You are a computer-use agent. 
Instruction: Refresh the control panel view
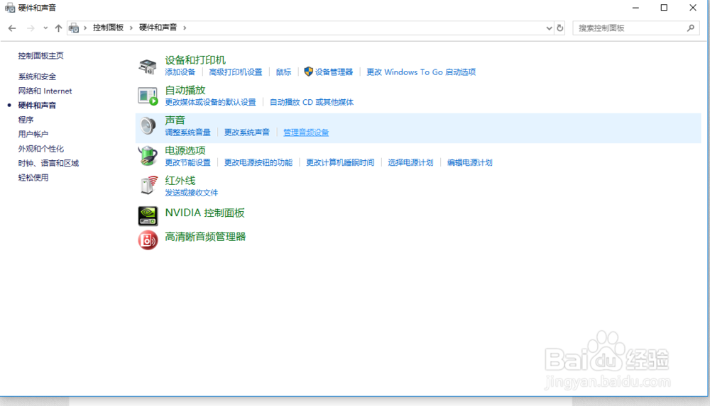(560, 28)
